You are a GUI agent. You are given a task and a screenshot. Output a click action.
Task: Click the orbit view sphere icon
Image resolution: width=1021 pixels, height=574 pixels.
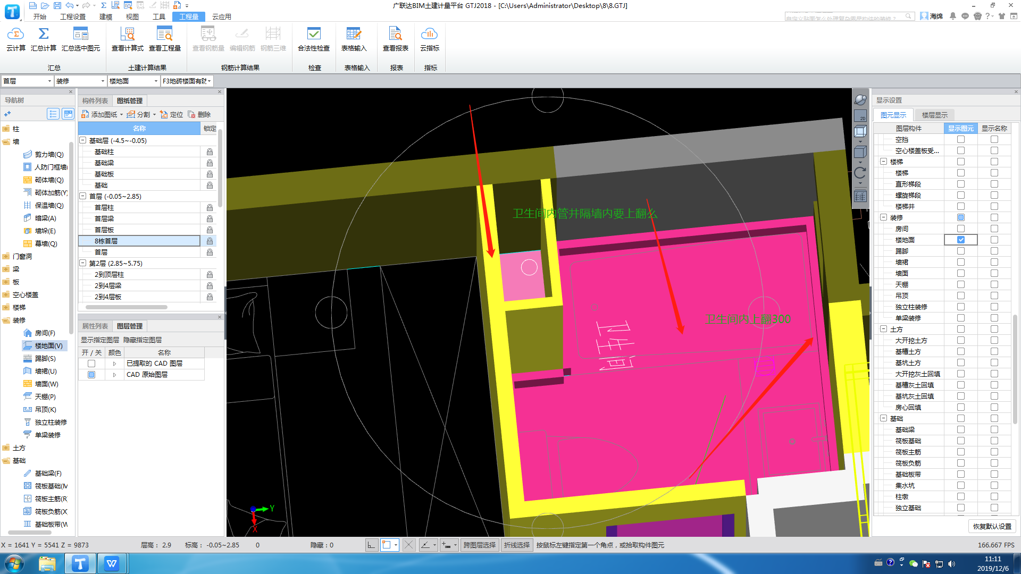[x=860, y=100]
